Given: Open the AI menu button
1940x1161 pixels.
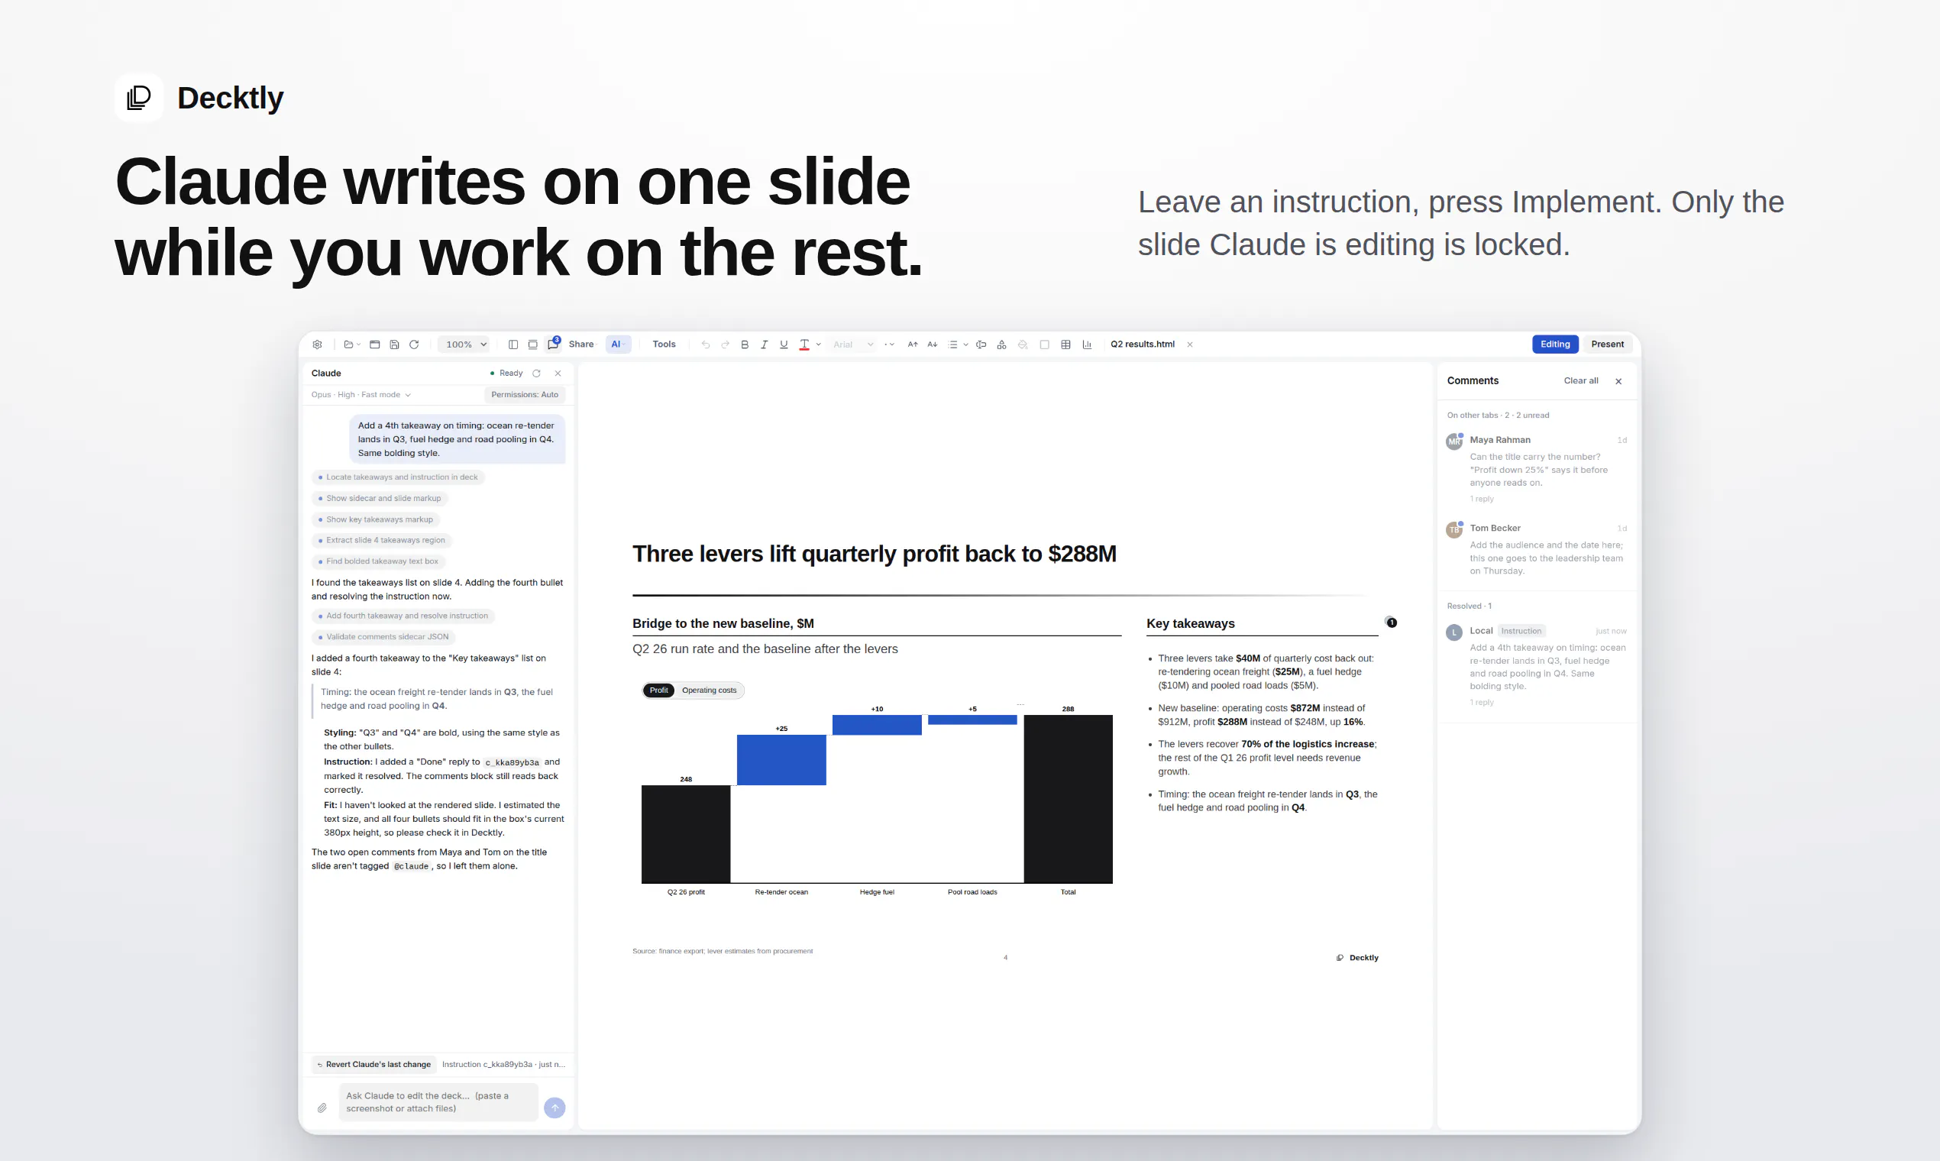Looking at the screenshot, I should point(618,344).
